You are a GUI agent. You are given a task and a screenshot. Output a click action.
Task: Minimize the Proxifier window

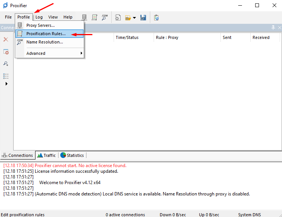[240, 5]
